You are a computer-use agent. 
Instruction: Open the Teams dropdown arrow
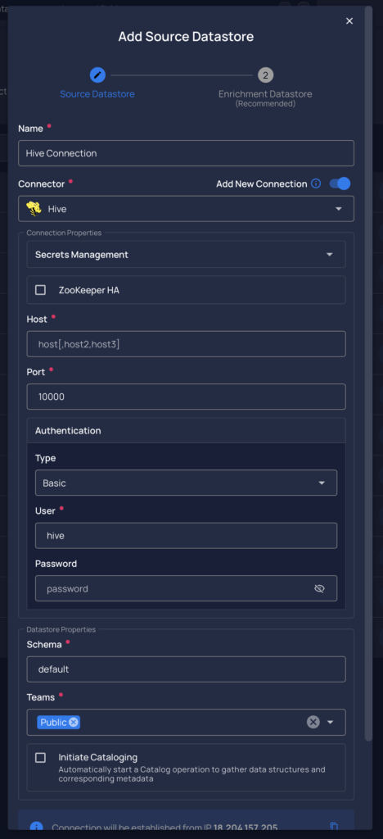coord(330,723)
